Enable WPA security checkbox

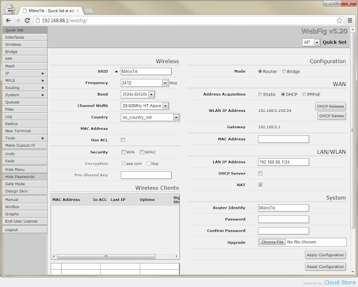(124, 152)
